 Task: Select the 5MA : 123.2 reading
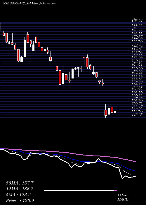(18, 195)
